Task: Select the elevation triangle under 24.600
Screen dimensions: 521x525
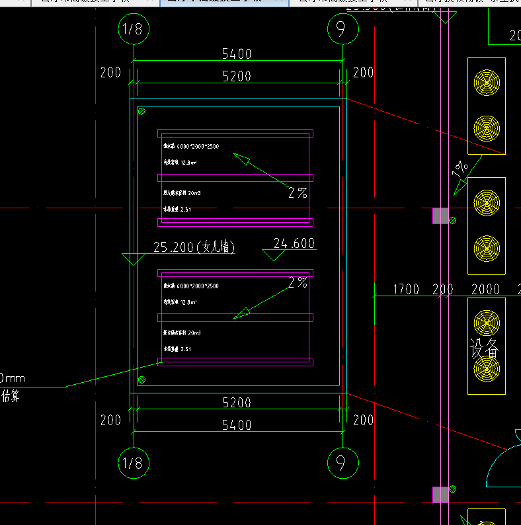Action: (x=274, y=255)
